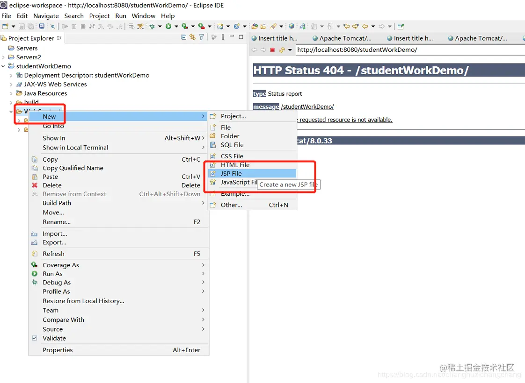Collapse all in Project Explorer
525x383 pixels.
coord(183,37)
